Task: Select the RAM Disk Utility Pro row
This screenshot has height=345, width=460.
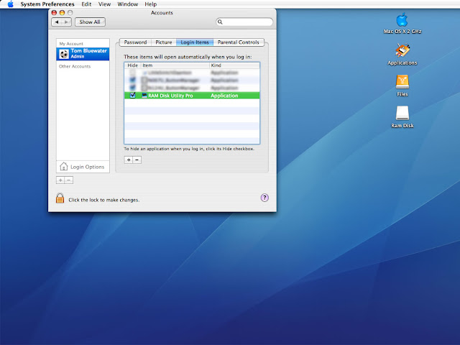Action: coord(192,96)
